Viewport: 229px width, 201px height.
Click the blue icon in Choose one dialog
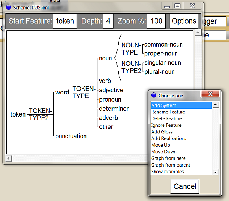coord(154,95)
